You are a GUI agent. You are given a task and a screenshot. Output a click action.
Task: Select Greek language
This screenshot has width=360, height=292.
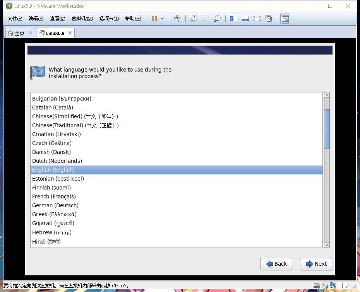point(177,214)
